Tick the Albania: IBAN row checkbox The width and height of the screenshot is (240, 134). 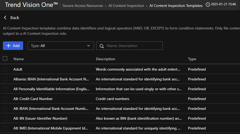pyautogui.click(x=5, y=79)
